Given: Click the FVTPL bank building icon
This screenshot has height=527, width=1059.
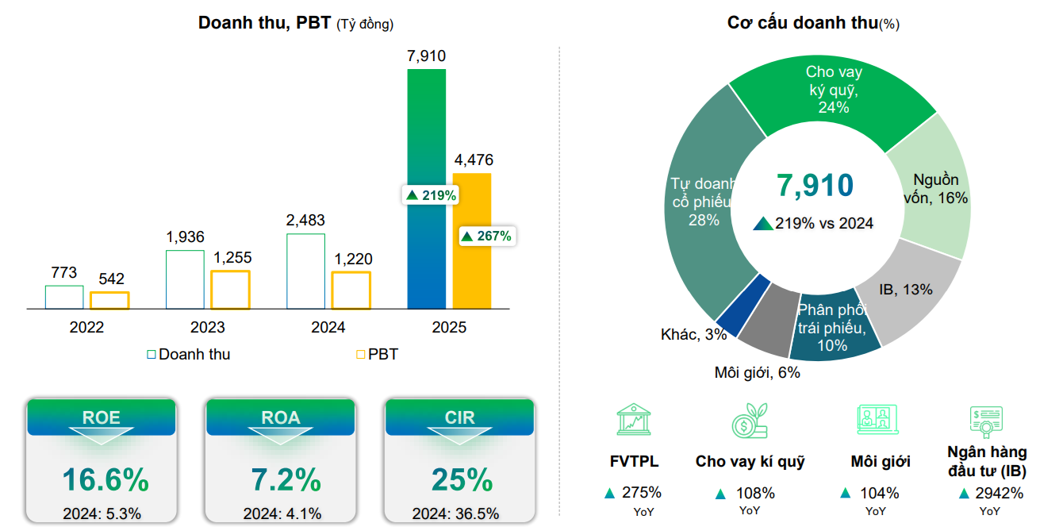Looking at the screenshot, I should click(634, 420).
